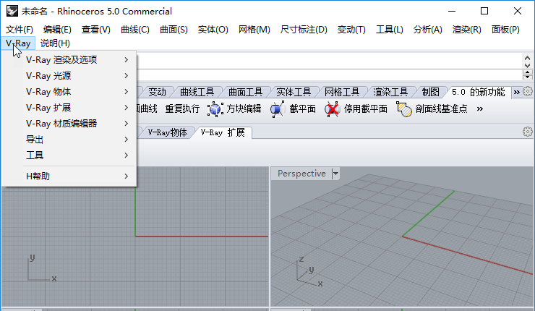
Task: Open the 面板(P) menu
Action: [505, 30]
